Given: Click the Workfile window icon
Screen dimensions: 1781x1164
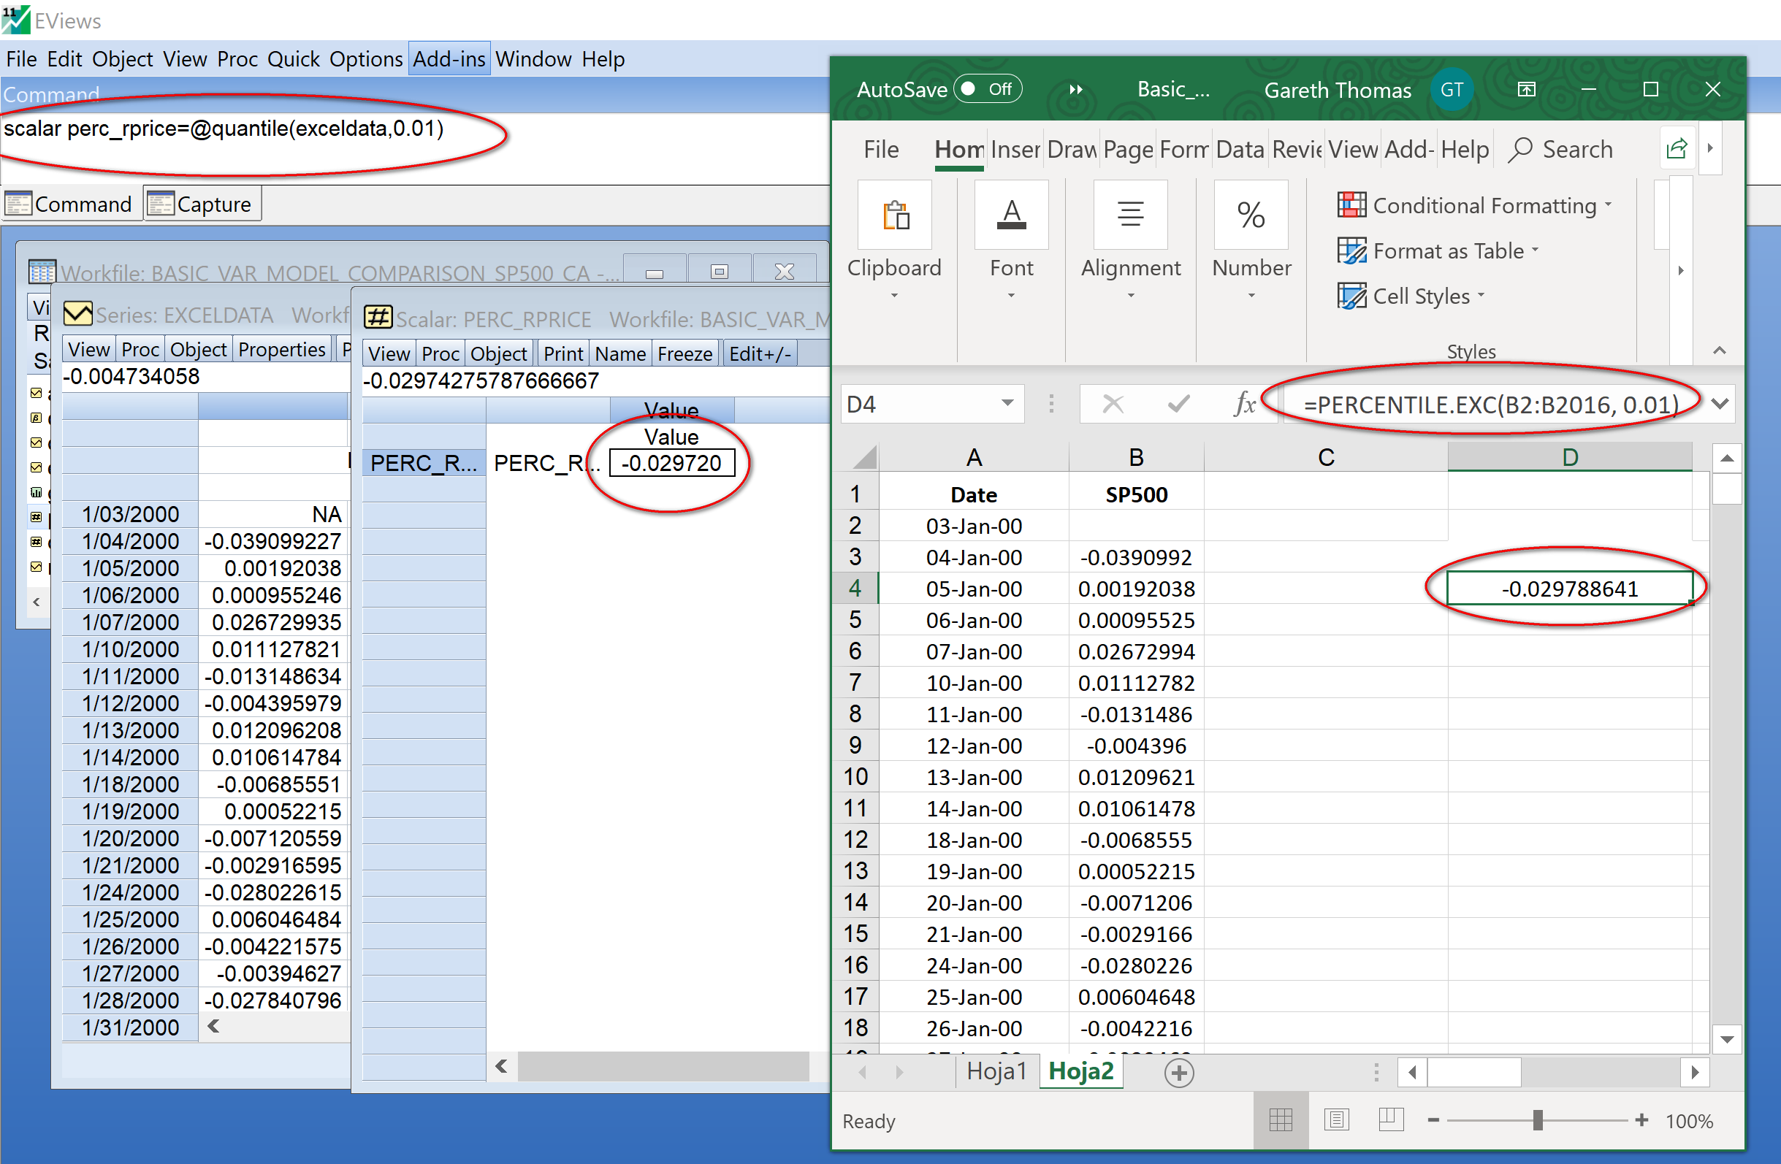Looking at the screenshot, I should pos(42,272).
